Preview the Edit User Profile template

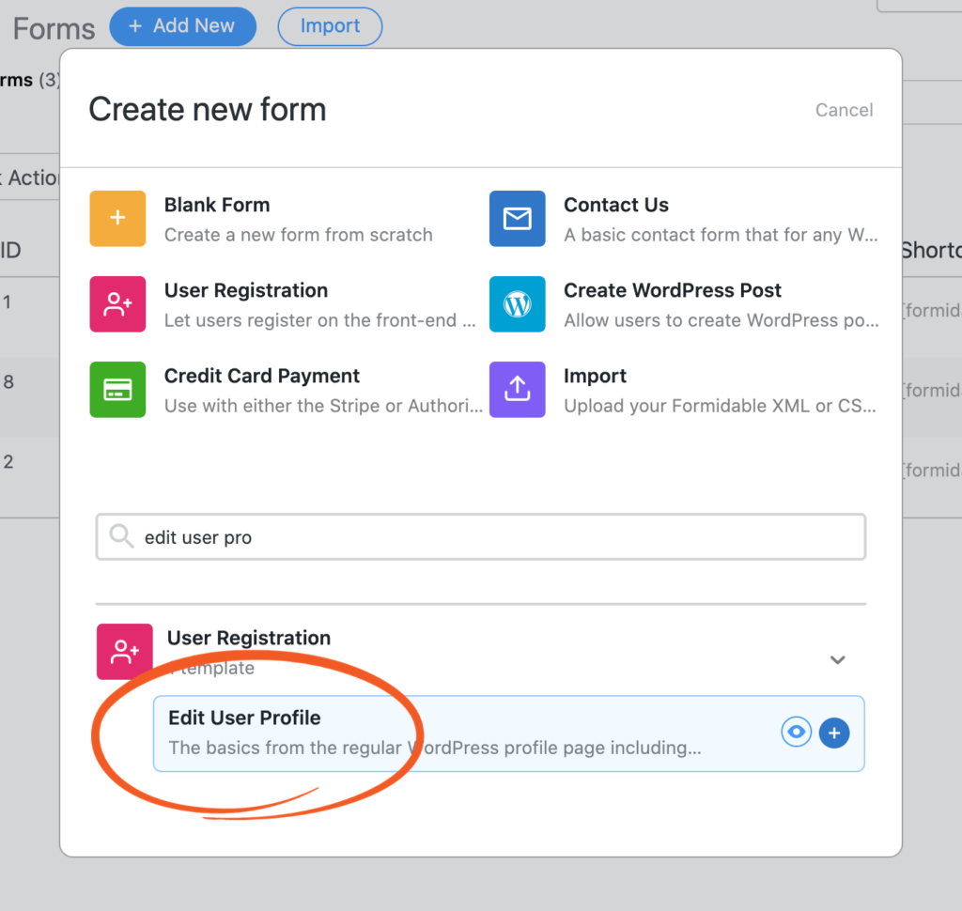(796, 733)
